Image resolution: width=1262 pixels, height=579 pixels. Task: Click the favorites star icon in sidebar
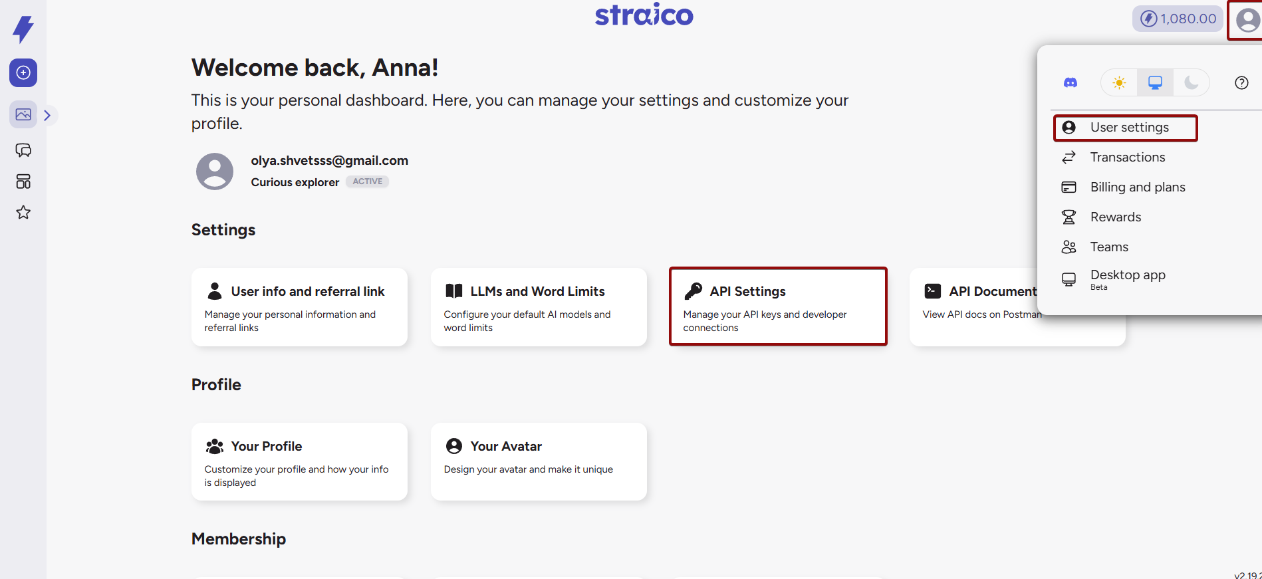tap(23, 212)
